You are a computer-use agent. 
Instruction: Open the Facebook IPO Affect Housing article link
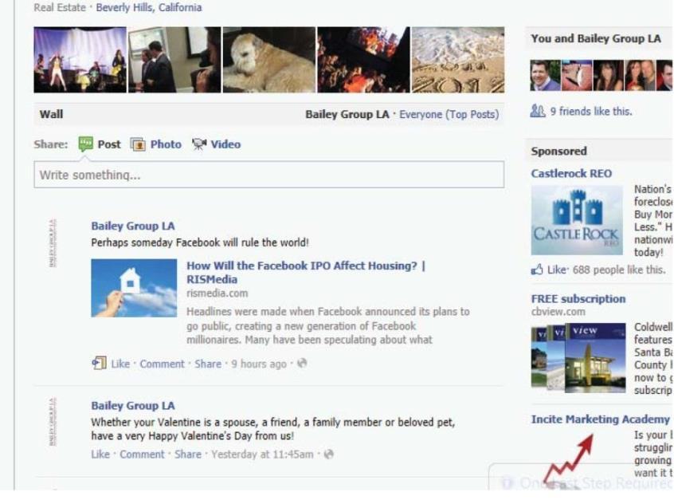coord(306,273)
